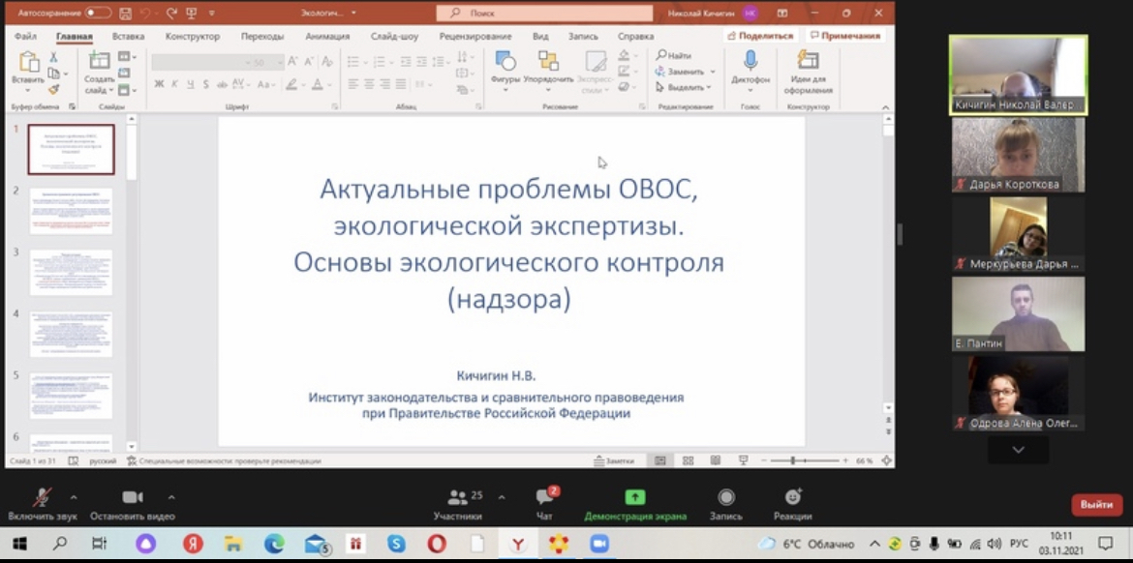Click the Найти search button
The width and height of the screenshot is (1133, 563).
coord(674,55)
